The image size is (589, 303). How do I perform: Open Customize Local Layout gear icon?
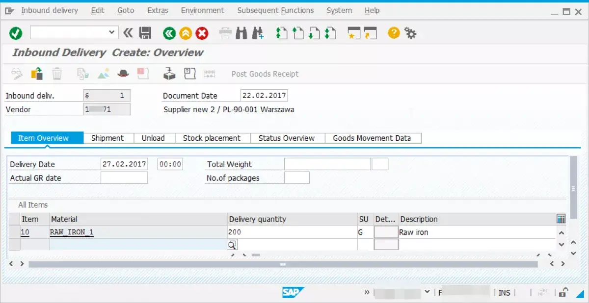click(x=410, y=33)
